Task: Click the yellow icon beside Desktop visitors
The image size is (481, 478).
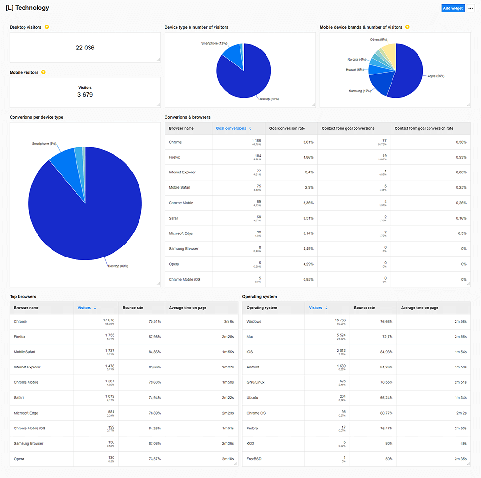Action: [x=47, y=27]
